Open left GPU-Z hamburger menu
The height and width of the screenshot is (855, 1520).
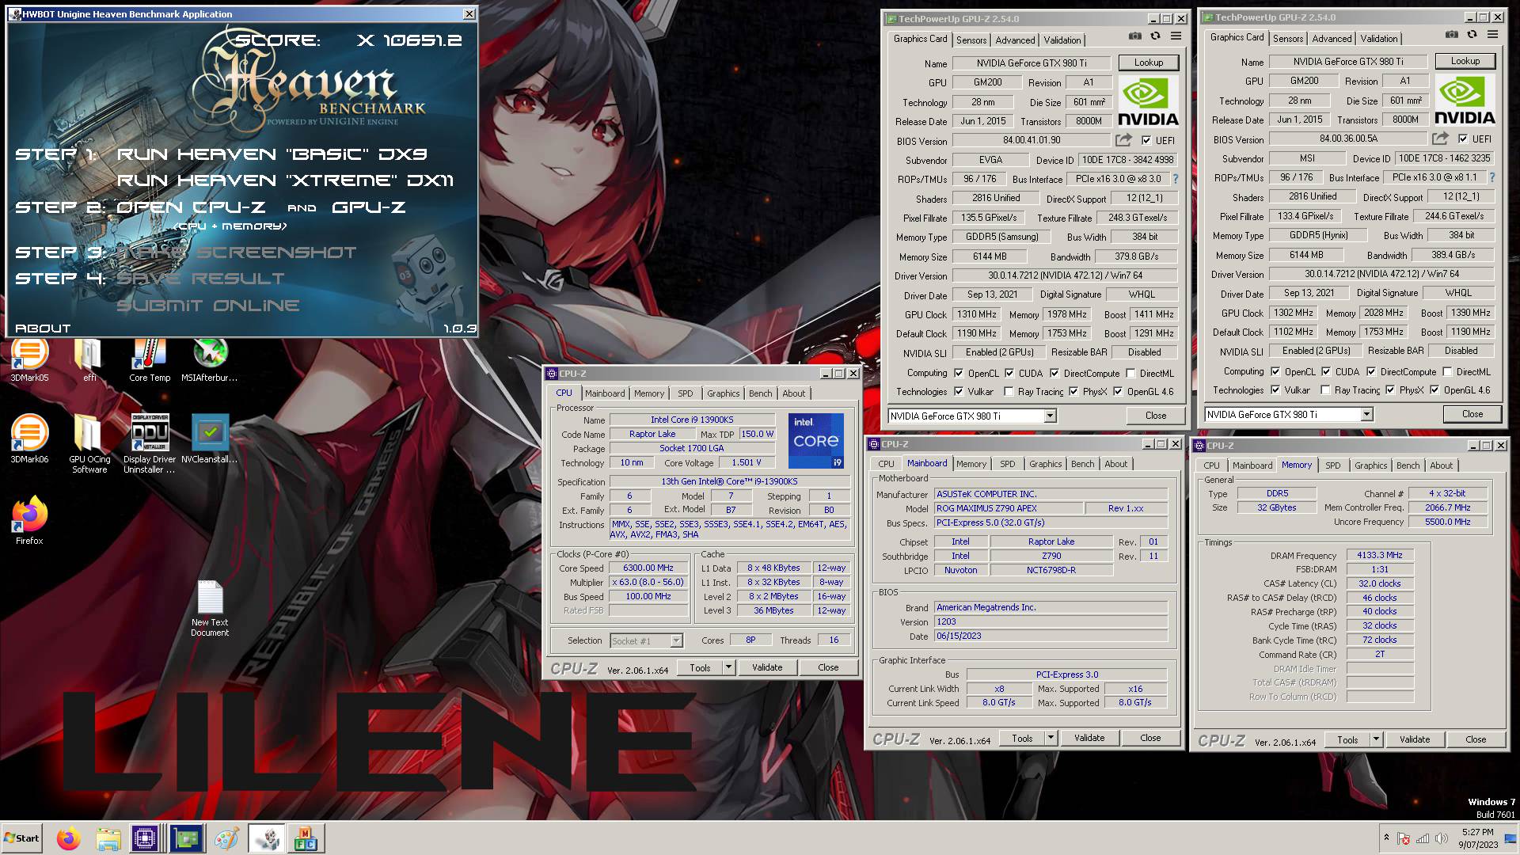click(x=1176, y=36)
